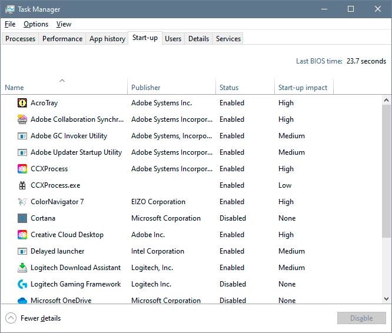392x333 pixels.
Task: Click Last BIOS time 23.7 seconds value
Action: tap(366, 61)
